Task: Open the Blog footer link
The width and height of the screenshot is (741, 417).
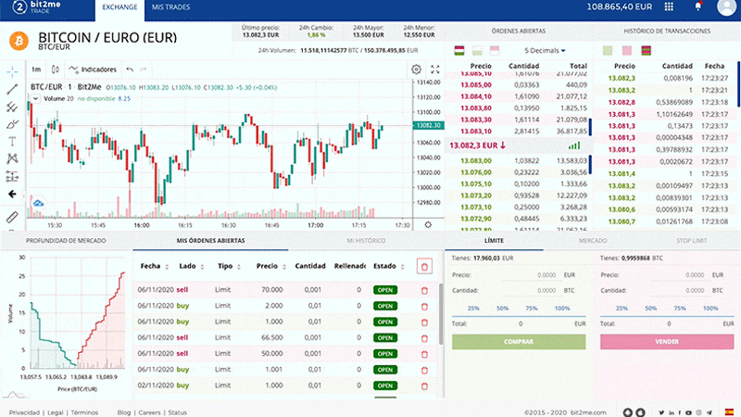Action: [x=124, y=412]
